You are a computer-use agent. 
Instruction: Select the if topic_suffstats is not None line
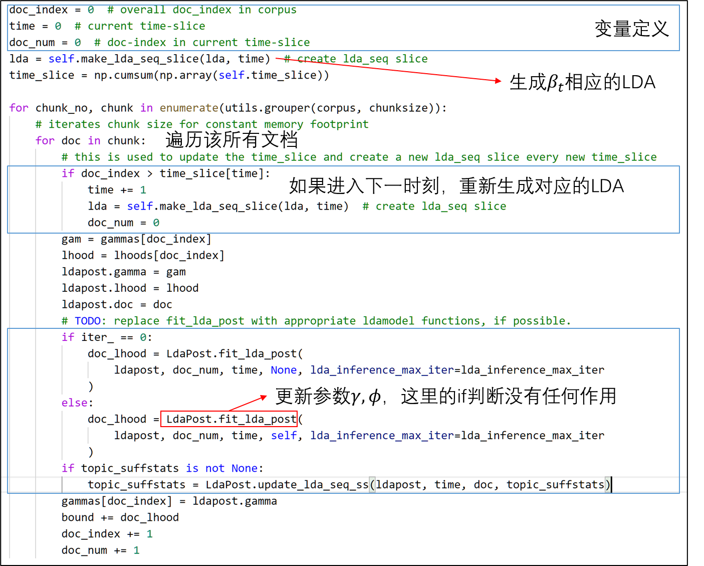click(x=162, y=468)
